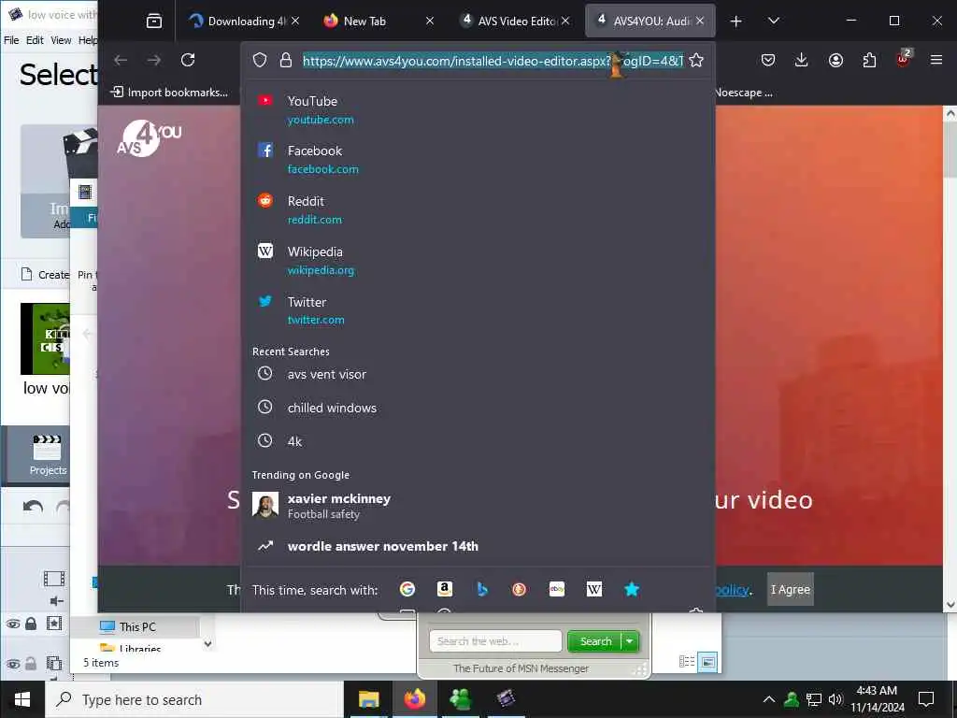Viewport: 957px width, 718px height.
Task: Search this time with Amazon icon
Action: [x=444, y=589]
